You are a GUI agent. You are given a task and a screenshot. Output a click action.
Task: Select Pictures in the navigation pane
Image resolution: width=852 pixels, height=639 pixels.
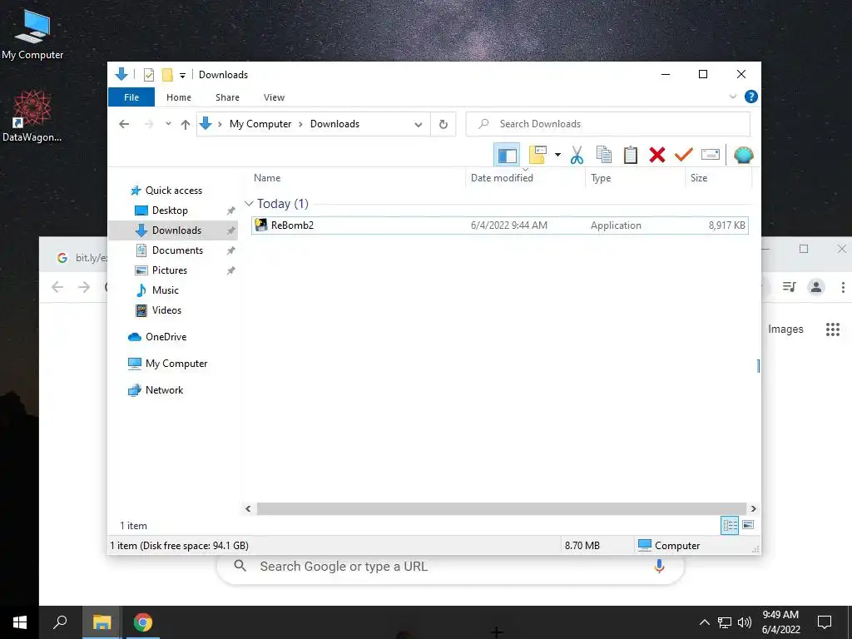point(170,270)
